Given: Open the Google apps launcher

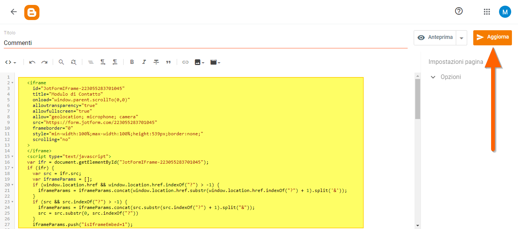Looking at the screenshot, I should (487, 11).
